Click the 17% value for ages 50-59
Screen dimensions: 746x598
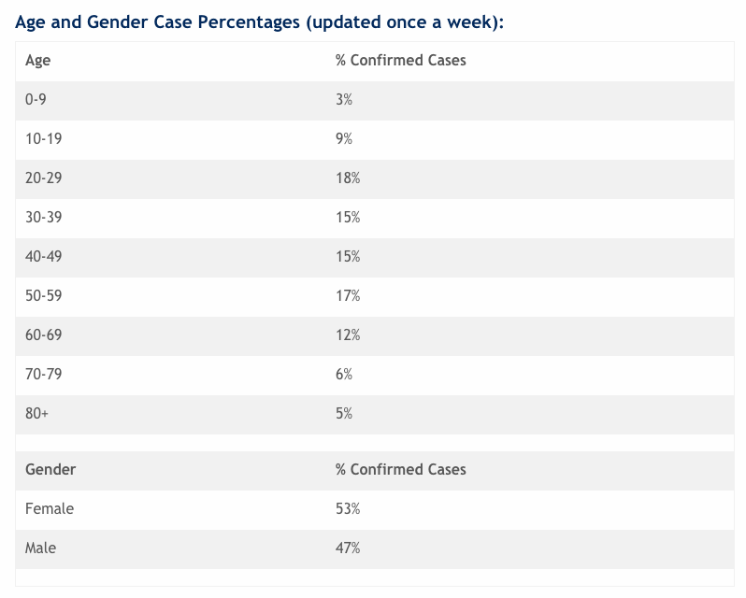pos(348,296)
